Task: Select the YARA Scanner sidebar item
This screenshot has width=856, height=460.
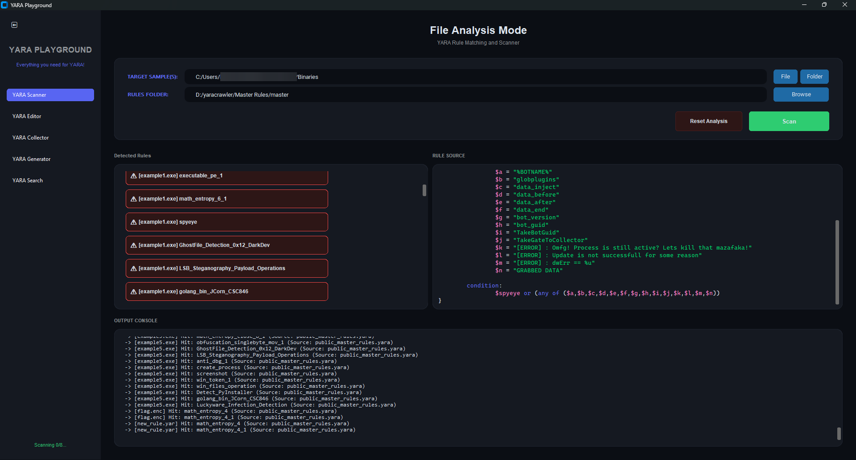Action: (50, 95)
